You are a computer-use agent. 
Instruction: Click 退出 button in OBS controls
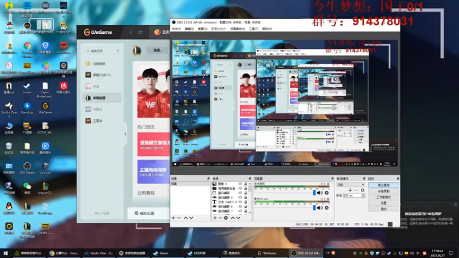383,209
